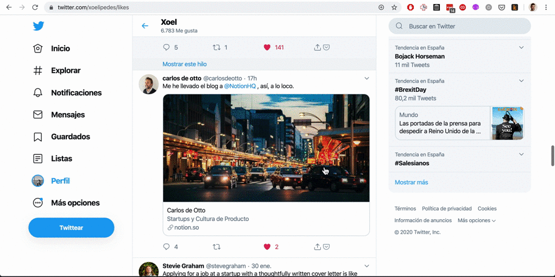Image resolution: width=555 pixels, height=277 pixels.
Task: Go back with the blue arrow next to Xoel
Action: point(145,26)
